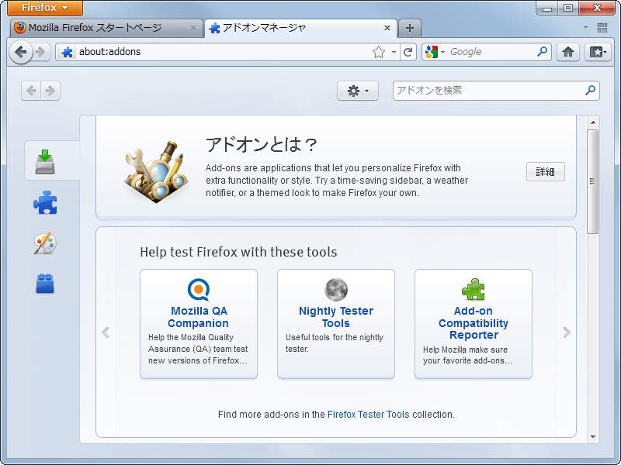Open the gear tools dropdown
This screenshot has height=465, width=621.
[358, 91]
